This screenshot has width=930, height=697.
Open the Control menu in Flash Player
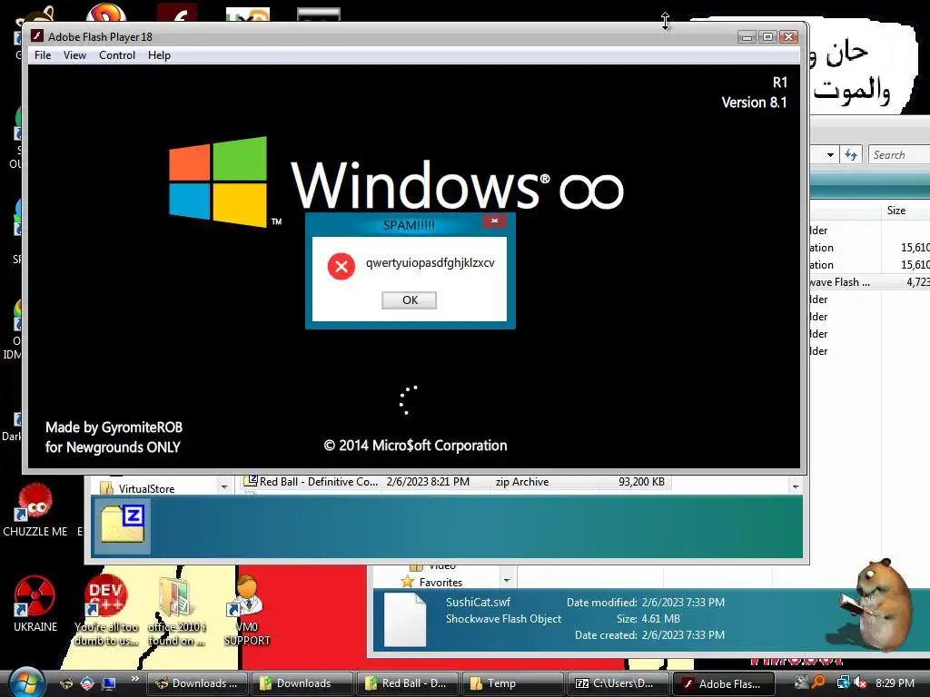point(117,55)
